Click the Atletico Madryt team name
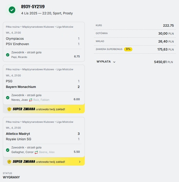The height and width of the screenshot is (182, 179). click(18, 134)
